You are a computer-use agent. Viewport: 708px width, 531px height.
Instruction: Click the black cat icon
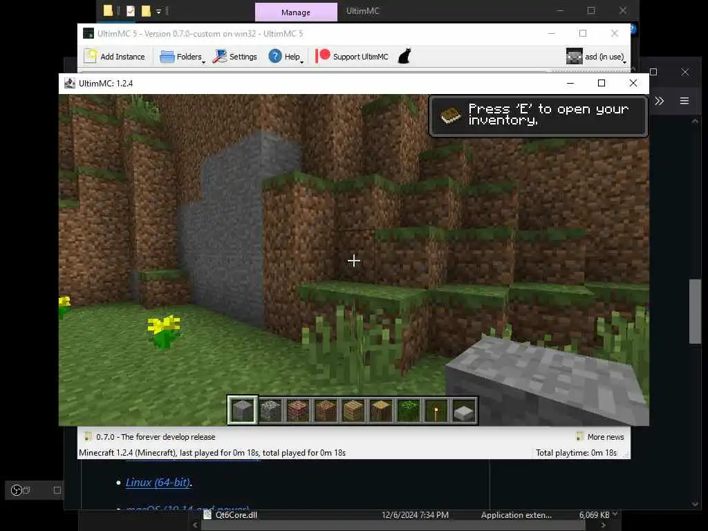coord(404,56)
